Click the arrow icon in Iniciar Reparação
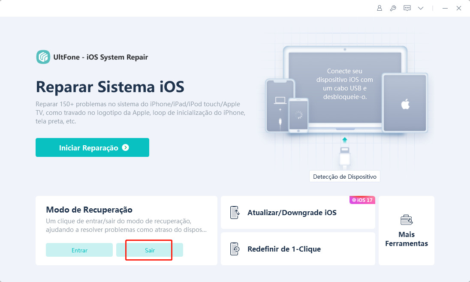Screen dimensions: 470x282 pyautogui.click(x=126, y=147)
